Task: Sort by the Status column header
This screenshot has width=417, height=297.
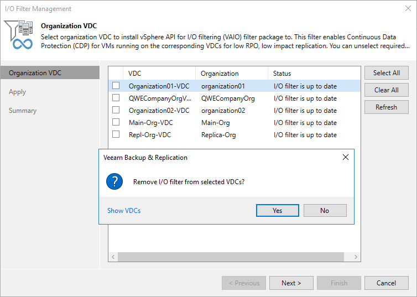Action: (314, 74)
